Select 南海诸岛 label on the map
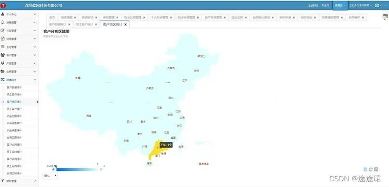The height and width of the screenshot is (187, 389). [204, 164]
